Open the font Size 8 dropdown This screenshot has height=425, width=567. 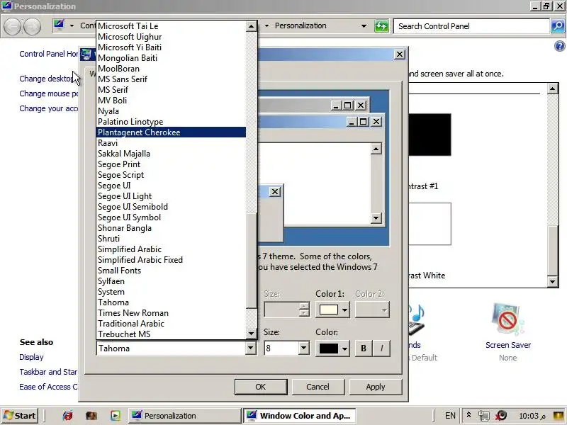coord(304,348)
